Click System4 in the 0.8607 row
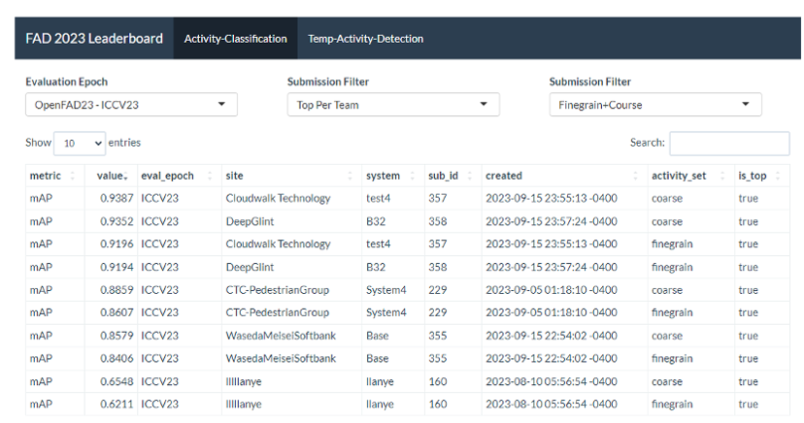Image resolution: width=804 pixels, height=423 pixels. click(386, 312)
